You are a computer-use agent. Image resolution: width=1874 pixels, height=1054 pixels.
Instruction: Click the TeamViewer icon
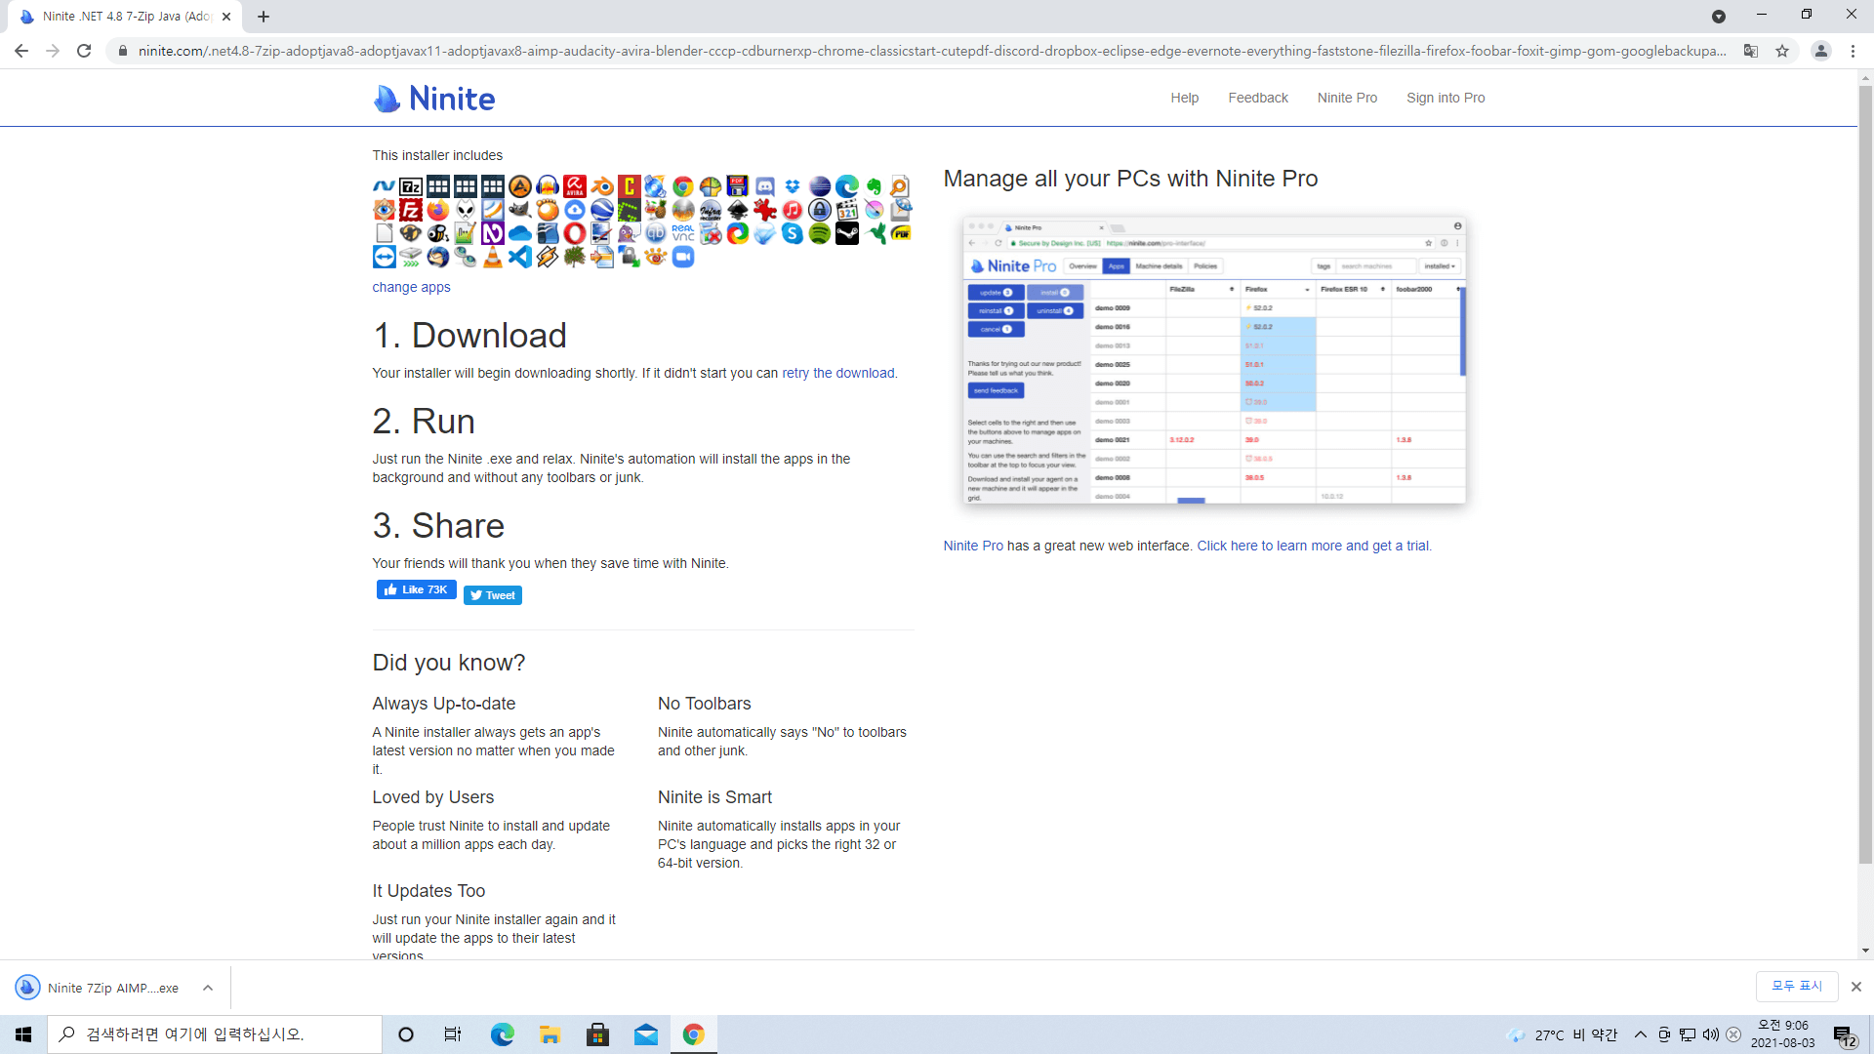(x=384, y=257)
